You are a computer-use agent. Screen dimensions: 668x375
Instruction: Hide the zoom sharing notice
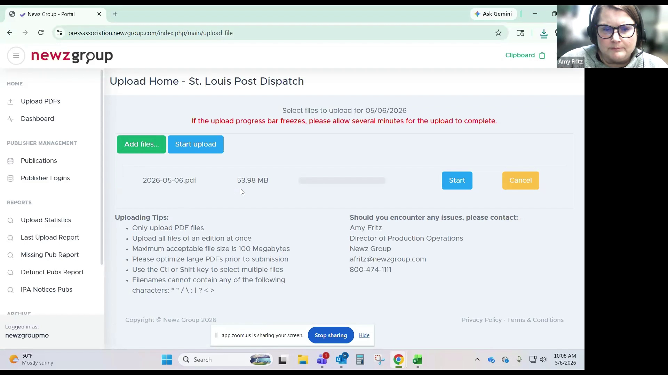pyautogui.click(x=364, y=335)
